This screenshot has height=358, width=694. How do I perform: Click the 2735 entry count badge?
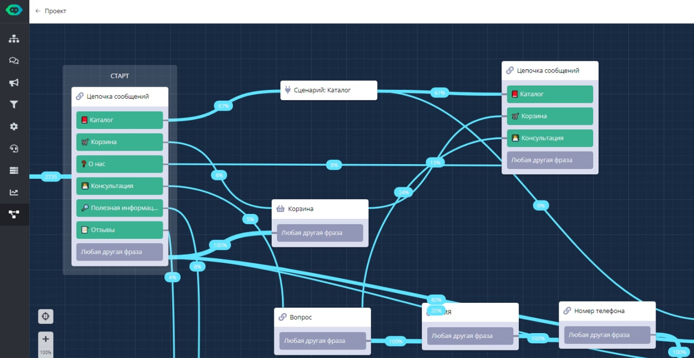[x=51, y=177]
